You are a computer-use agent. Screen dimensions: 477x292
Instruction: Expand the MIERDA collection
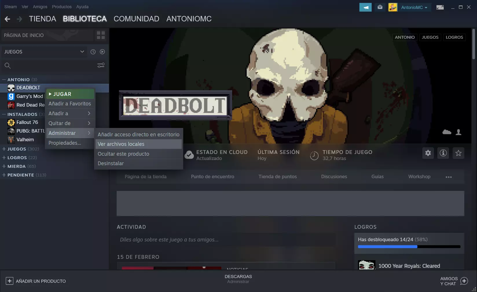coord(4,166)
